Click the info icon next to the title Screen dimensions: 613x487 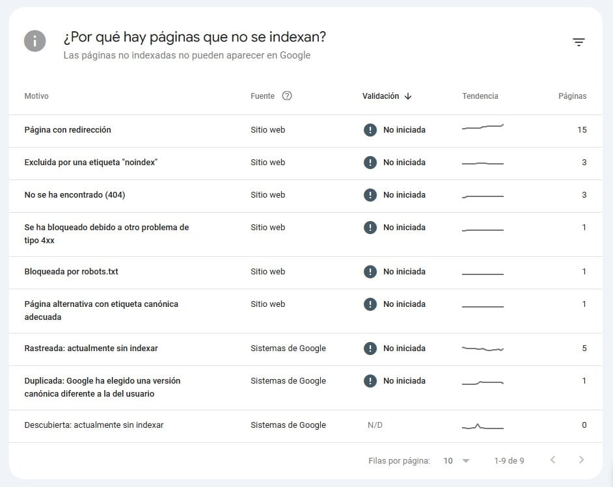pos(34,41)
